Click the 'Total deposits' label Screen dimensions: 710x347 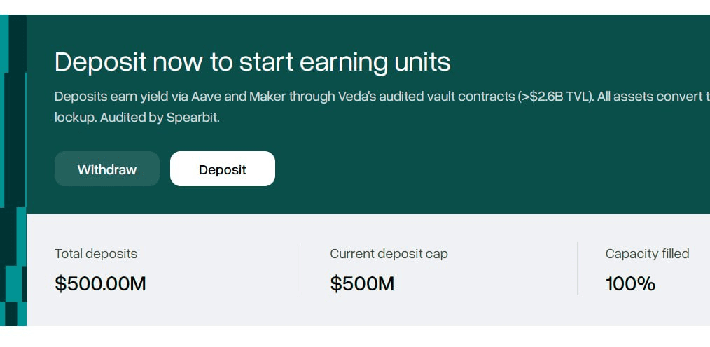point(96,254)
